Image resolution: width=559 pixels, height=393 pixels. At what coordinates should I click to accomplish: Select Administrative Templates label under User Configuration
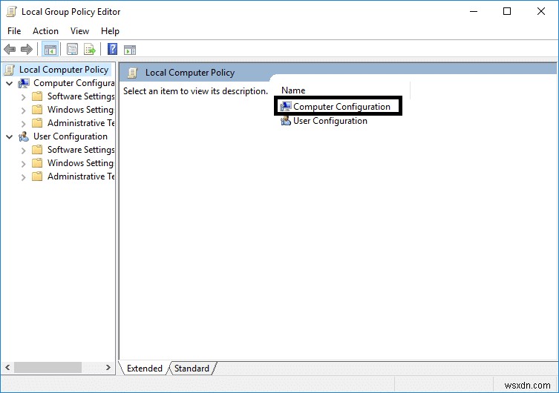tap(81, 176)
